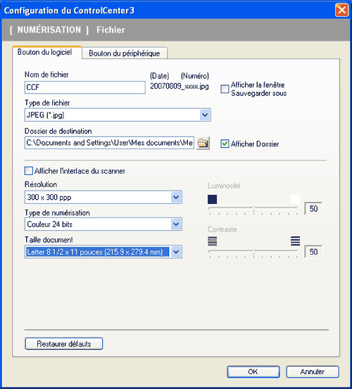Screen dimensions: 352x389
Task: Enable Afficher l'interface du scanner
Action: click(x=29, y=171)
